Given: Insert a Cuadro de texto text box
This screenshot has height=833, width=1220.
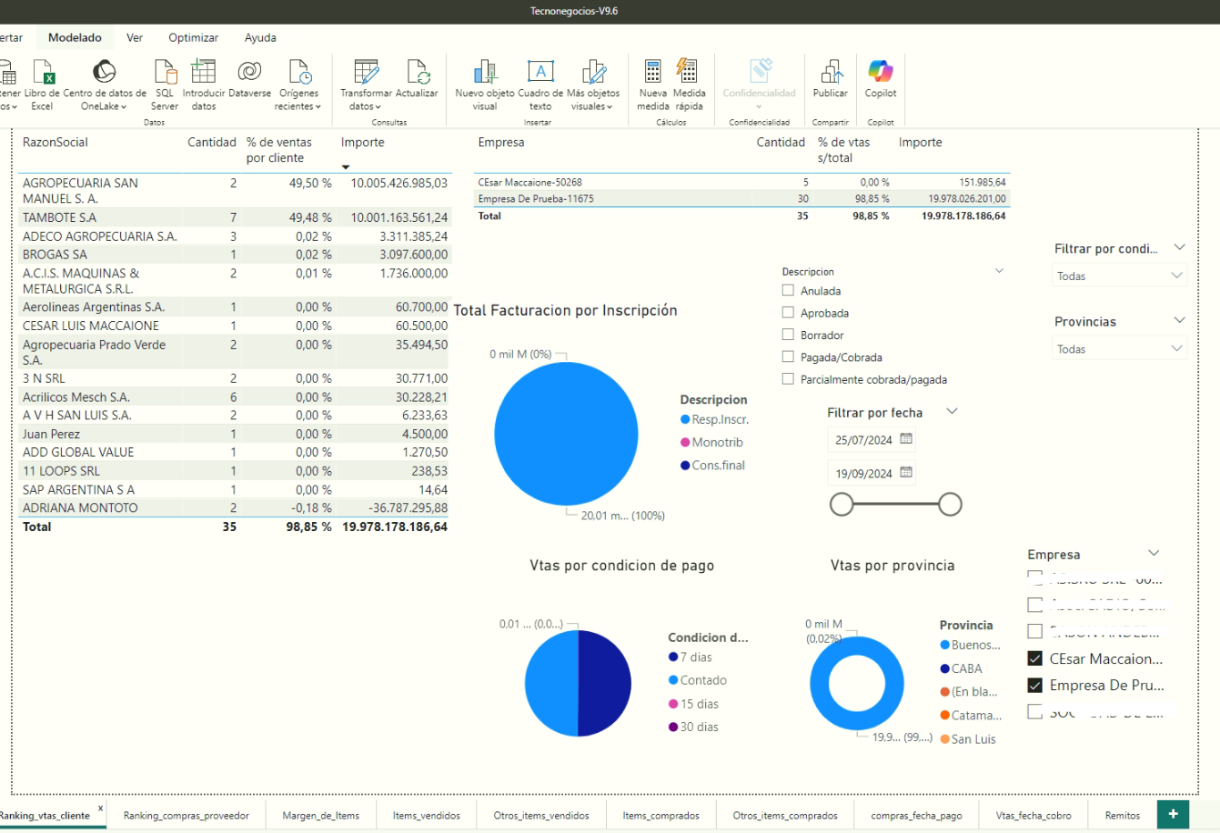Looking at the screenshot, I should point(540,73).
